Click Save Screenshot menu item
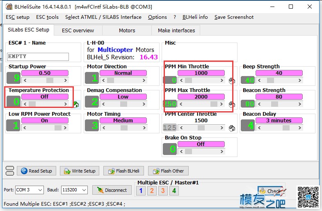This screenshot has width=322, height=211. point(234,17)
